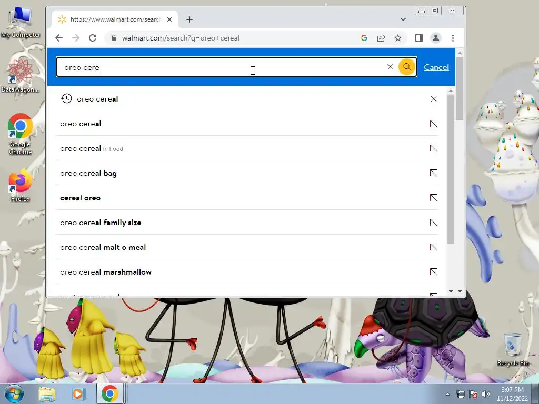Fill search with 'oreo cereal bag' arrow
Viewport: 539px width, 404px height.
click(x=434, y=173)
